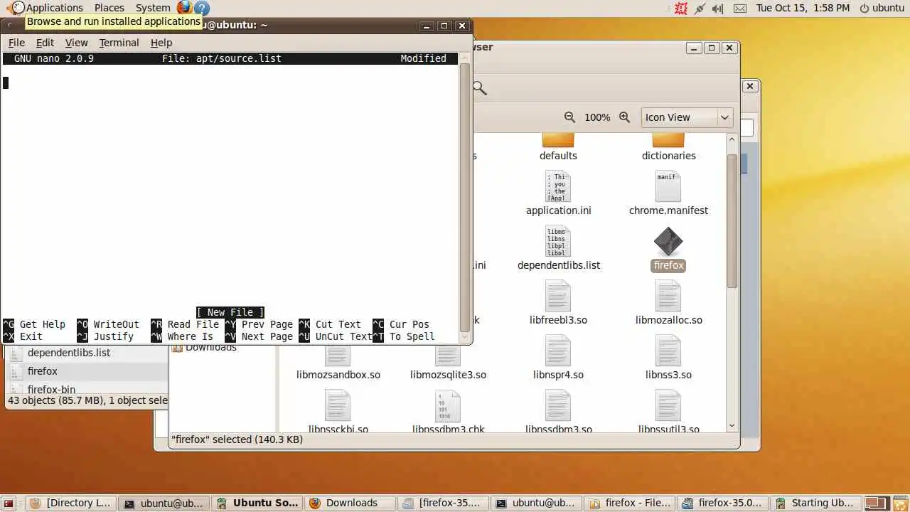Open the terminal View menu
Image resolution: width=910 pixels, height=512 pixels.
pyautogui.click(x=76, y=43)
